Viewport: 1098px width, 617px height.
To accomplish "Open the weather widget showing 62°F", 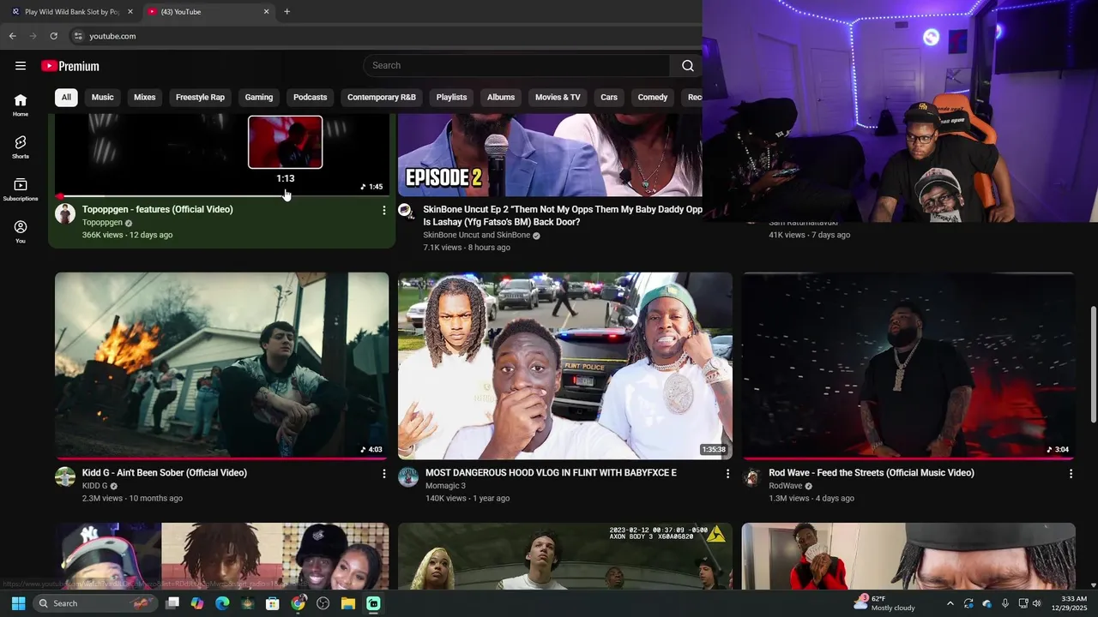I will [884, 603].
